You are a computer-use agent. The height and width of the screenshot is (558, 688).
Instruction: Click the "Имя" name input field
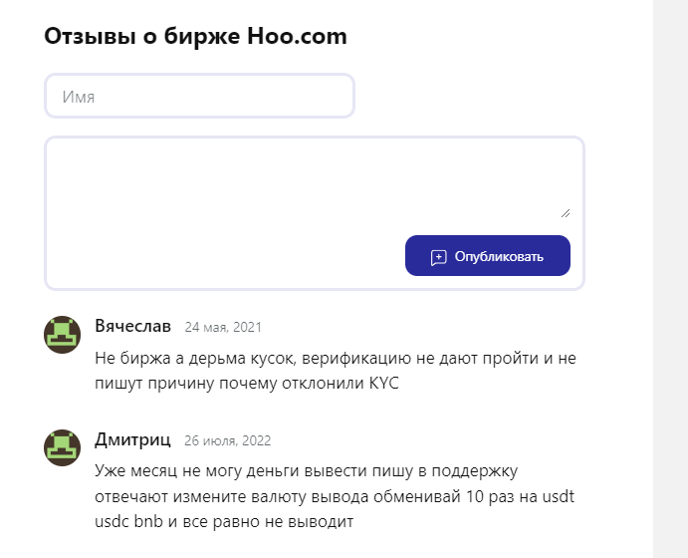(x=199, y=97)
